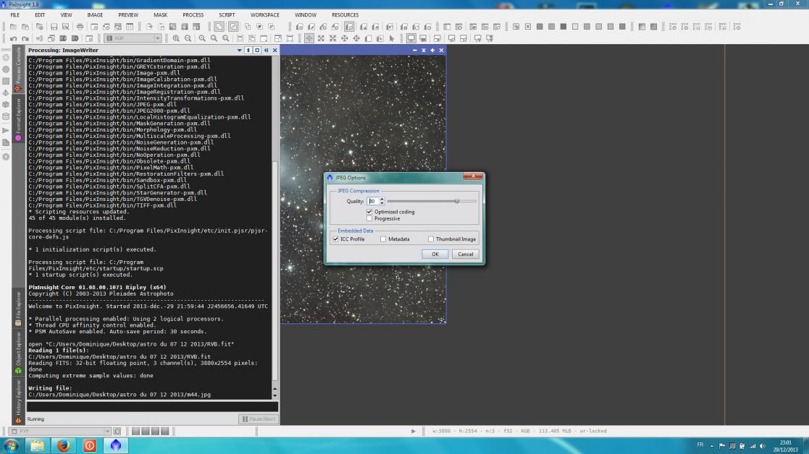The width and height of the screenshot is (809, 454).
Task: Click the Print toolbar icon
Action: pos(80,27)
